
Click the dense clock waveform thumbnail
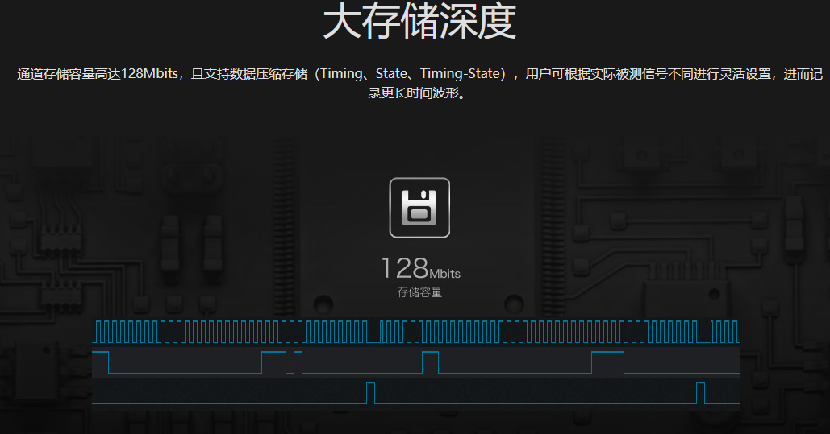[416, 332]
